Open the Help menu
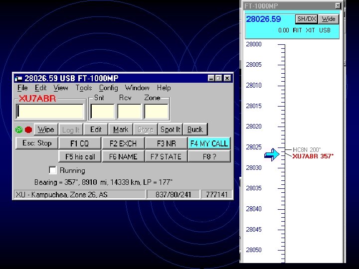This screenshot has width=359, height=269. [164, 88]
